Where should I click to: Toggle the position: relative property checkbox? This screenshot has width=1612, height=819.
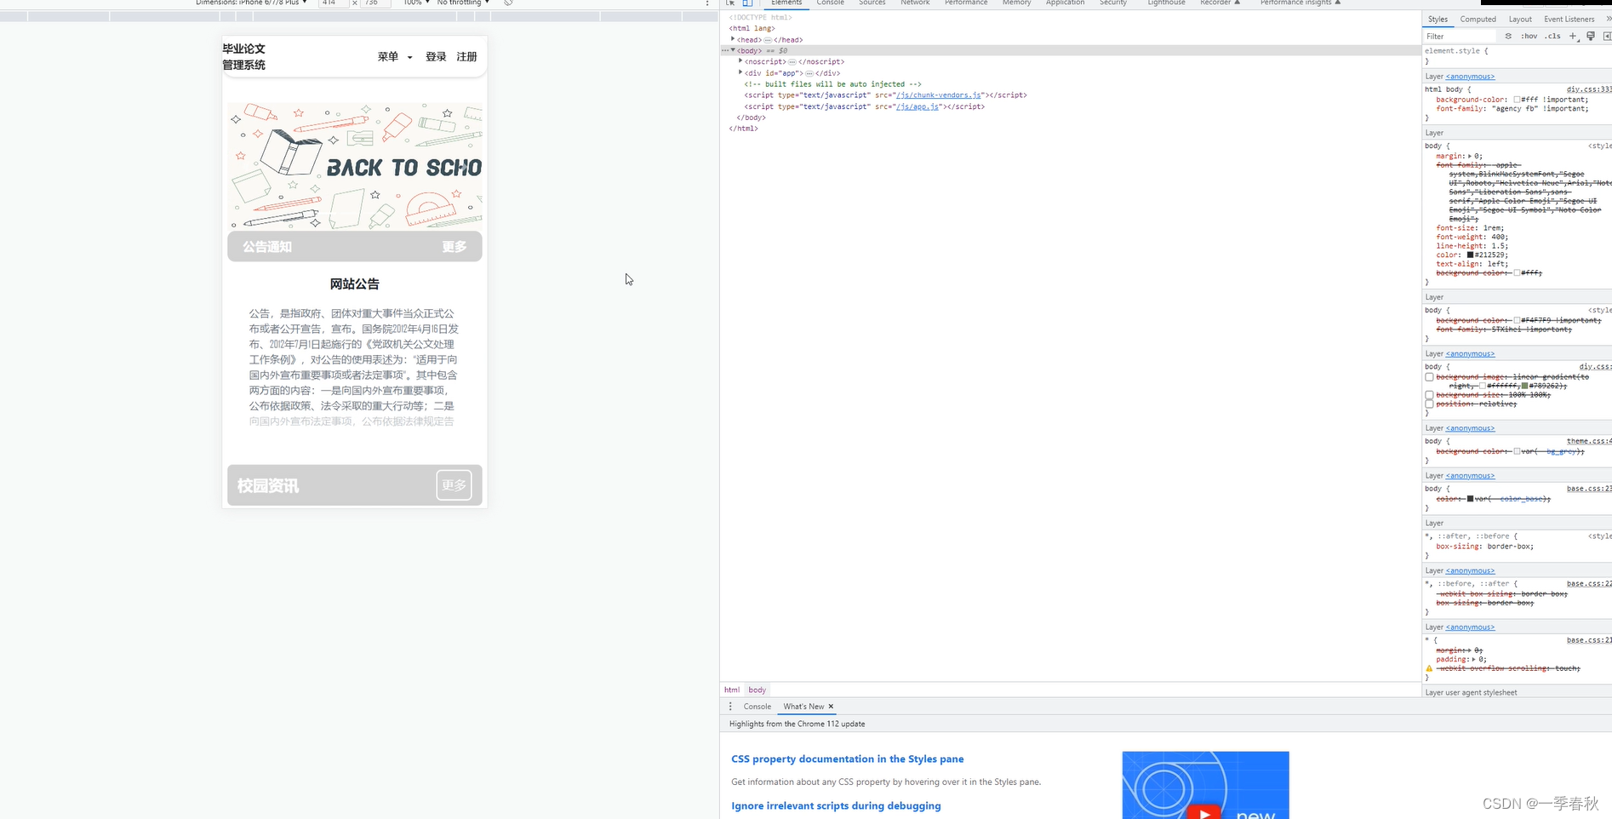[1429, 404]
